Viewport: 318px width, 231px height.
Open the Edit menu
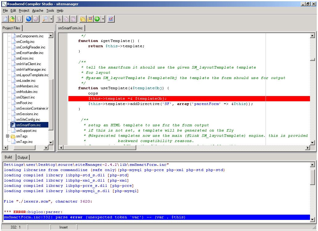[13, 10]
